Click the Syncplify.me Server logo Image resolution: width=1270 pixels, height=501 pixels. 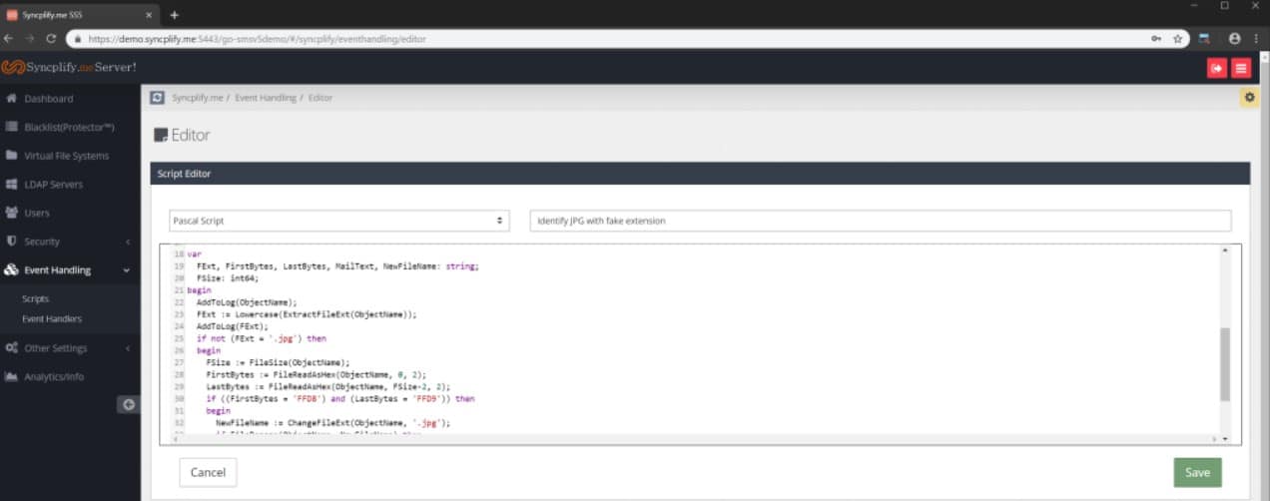(x=68, y=67)
